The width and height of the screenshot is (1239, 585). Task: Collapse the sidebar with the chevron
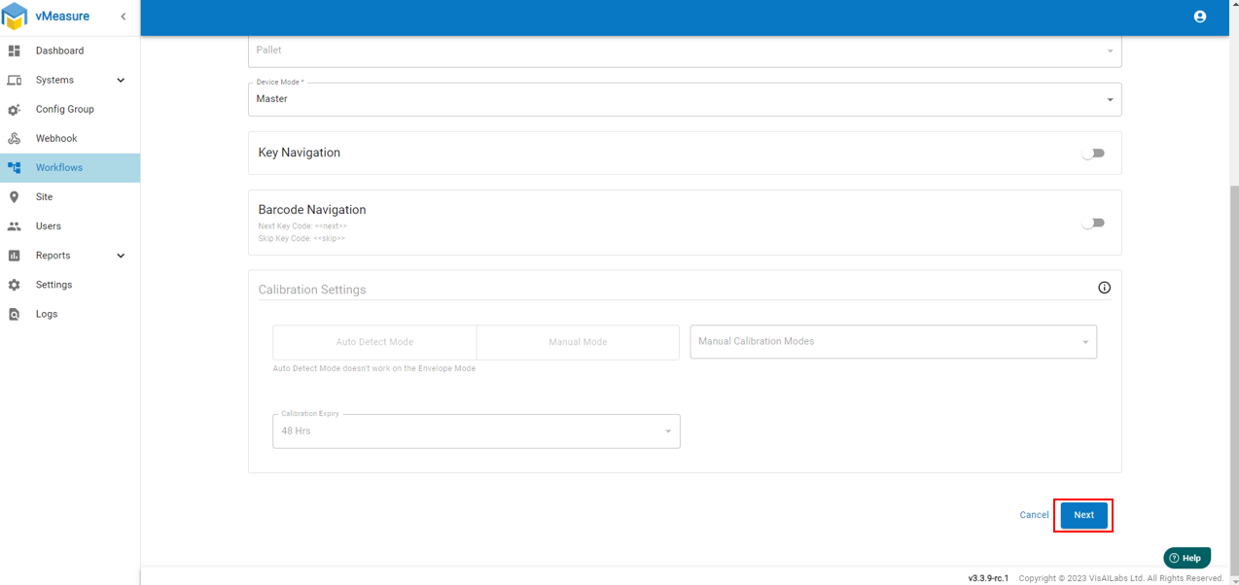pyautogui.click(x=124, y=17)
